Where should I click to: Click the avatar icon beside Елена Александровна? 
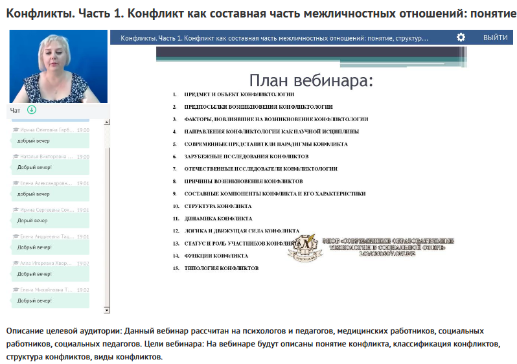tap(14, 183)
